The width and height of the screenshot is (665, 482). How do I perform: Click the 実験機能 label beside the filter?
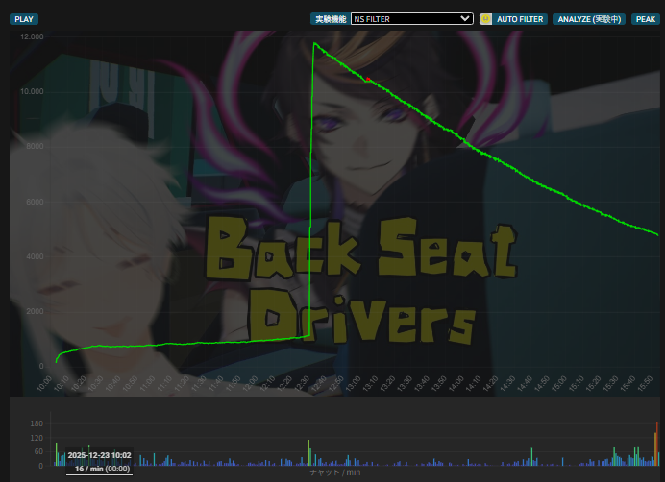331,19
